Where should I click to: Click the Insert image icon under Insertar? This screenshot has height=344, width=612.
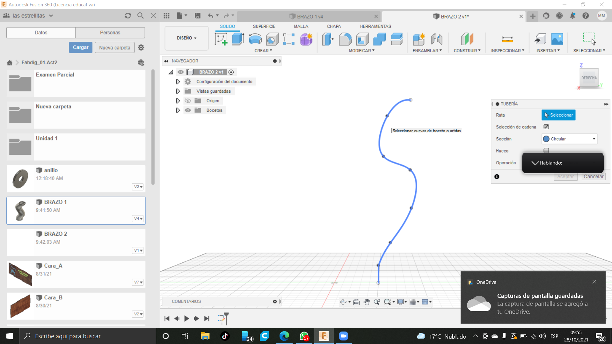[x=557, y=39]
